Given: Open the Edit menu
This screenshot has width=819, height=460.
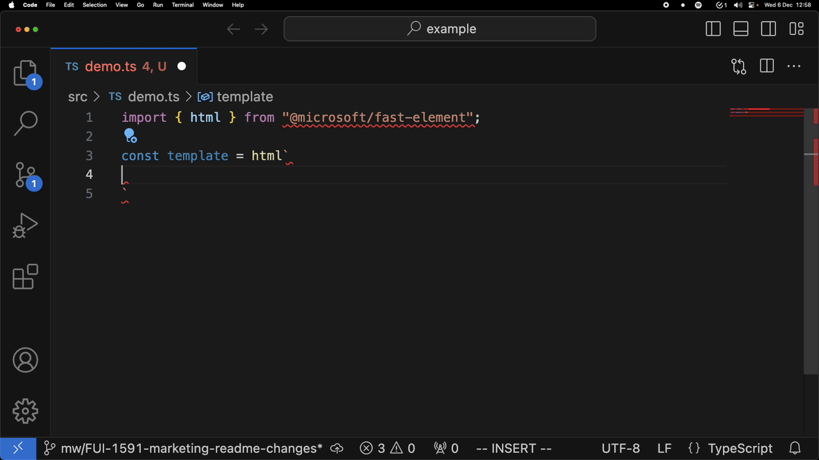Looking at the screenshot, I should (x=68, y=4).
